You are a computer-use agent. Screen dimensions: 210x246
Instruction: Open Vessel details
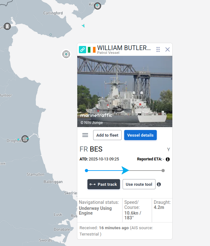pos(140,135)
